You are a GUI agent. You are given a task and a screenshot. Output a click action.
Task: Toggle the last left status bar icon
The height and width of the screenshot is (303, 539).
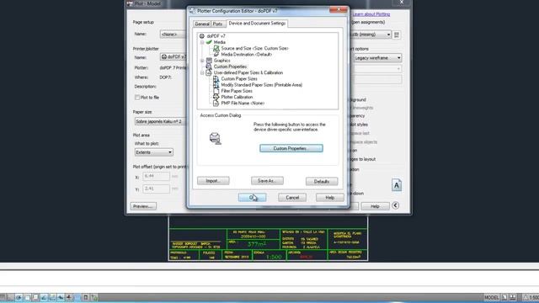[94, 297]
